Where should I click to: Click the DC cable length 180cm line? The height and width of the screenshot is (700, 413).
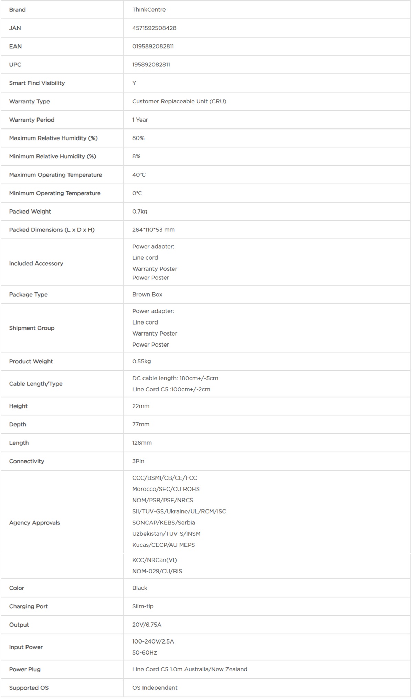[175, 378]
